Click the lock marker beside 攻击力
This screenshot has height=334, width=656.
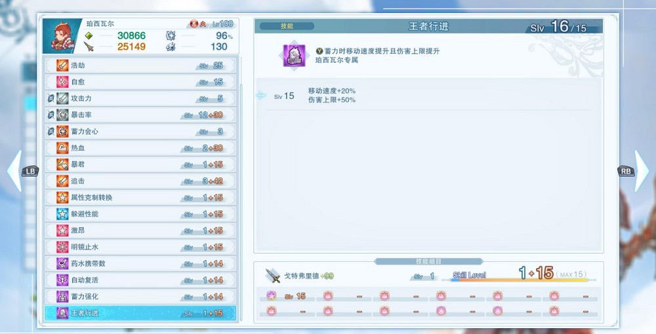click(x=51, y=98)
